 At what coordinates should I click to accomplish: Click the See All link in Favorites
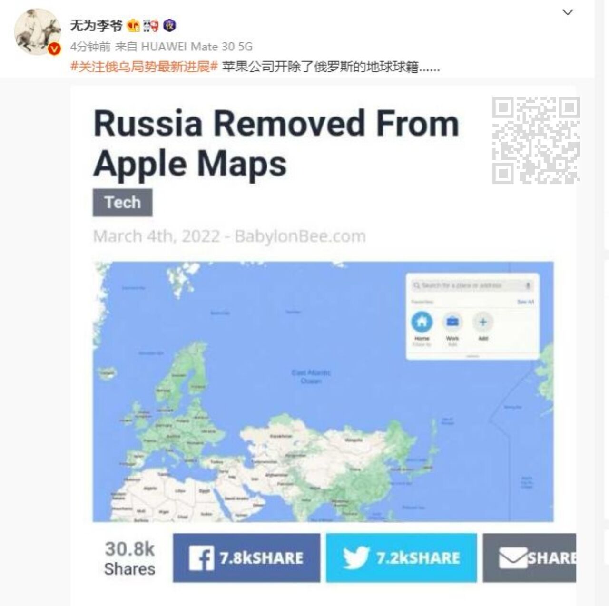coord(525,302)
